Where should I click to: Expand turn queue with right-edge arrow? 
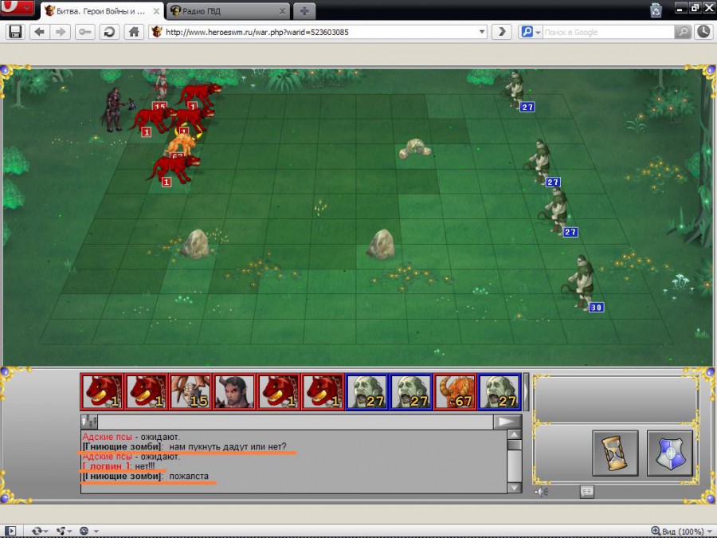[x=527, y=391]
